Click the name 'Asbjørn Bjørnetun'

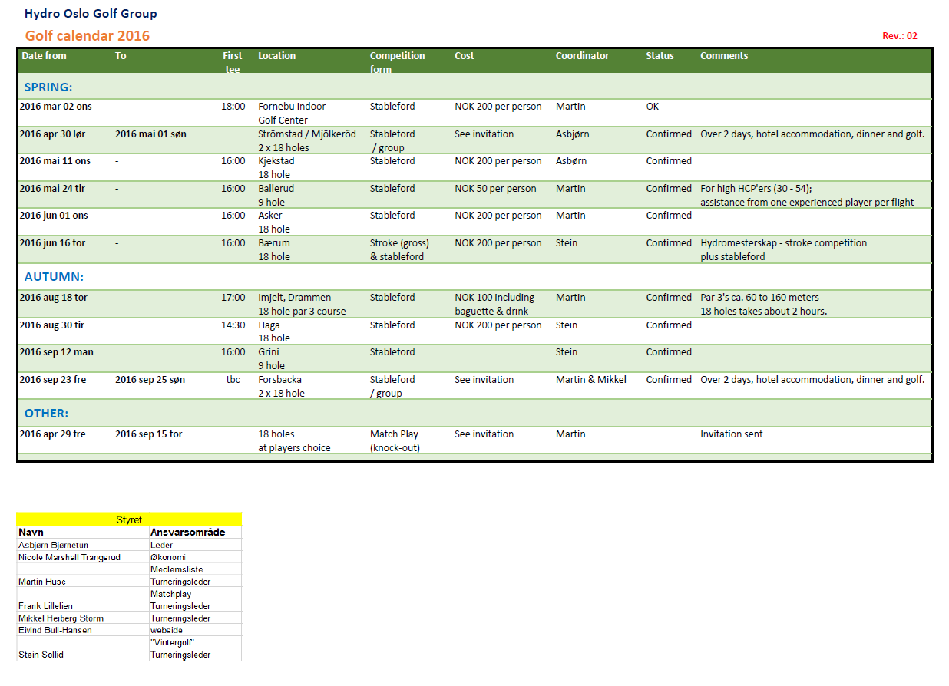[x=53, y=545]
